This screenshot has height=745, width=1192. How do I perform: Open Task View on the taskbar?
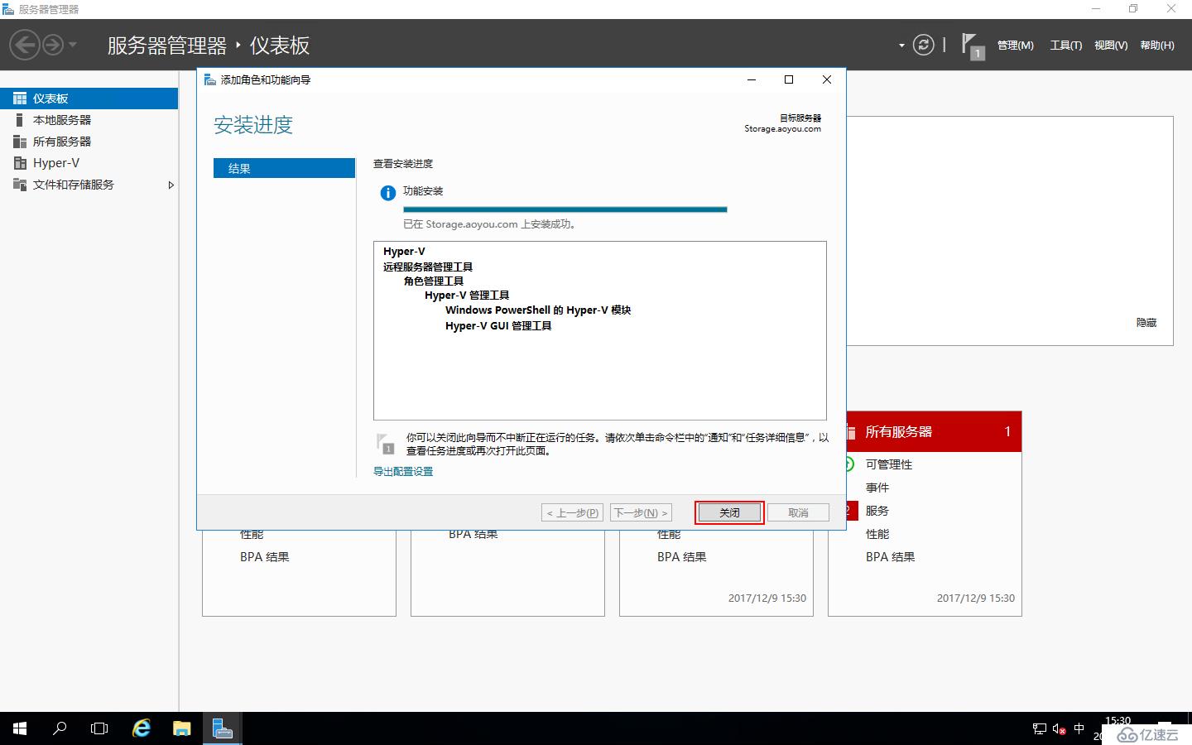[99, 728]
